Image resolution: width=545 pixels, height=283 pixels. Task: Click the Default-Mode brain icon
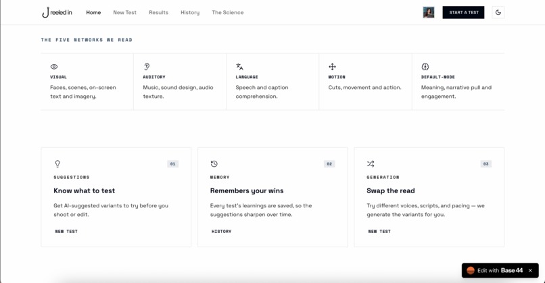[425, 67]
